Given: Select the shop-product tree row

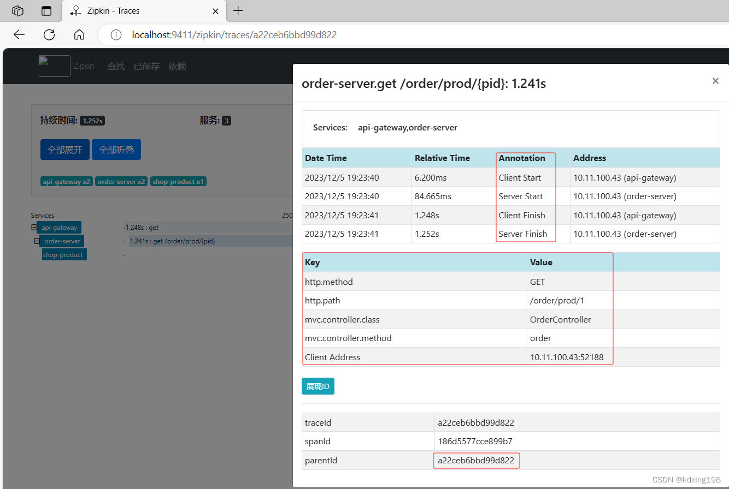Looking at the screenshot, I should 64,255.
